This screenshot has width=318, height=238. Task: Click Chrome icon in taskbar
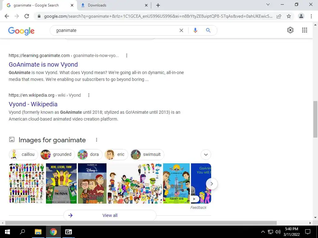click(53, 232)
